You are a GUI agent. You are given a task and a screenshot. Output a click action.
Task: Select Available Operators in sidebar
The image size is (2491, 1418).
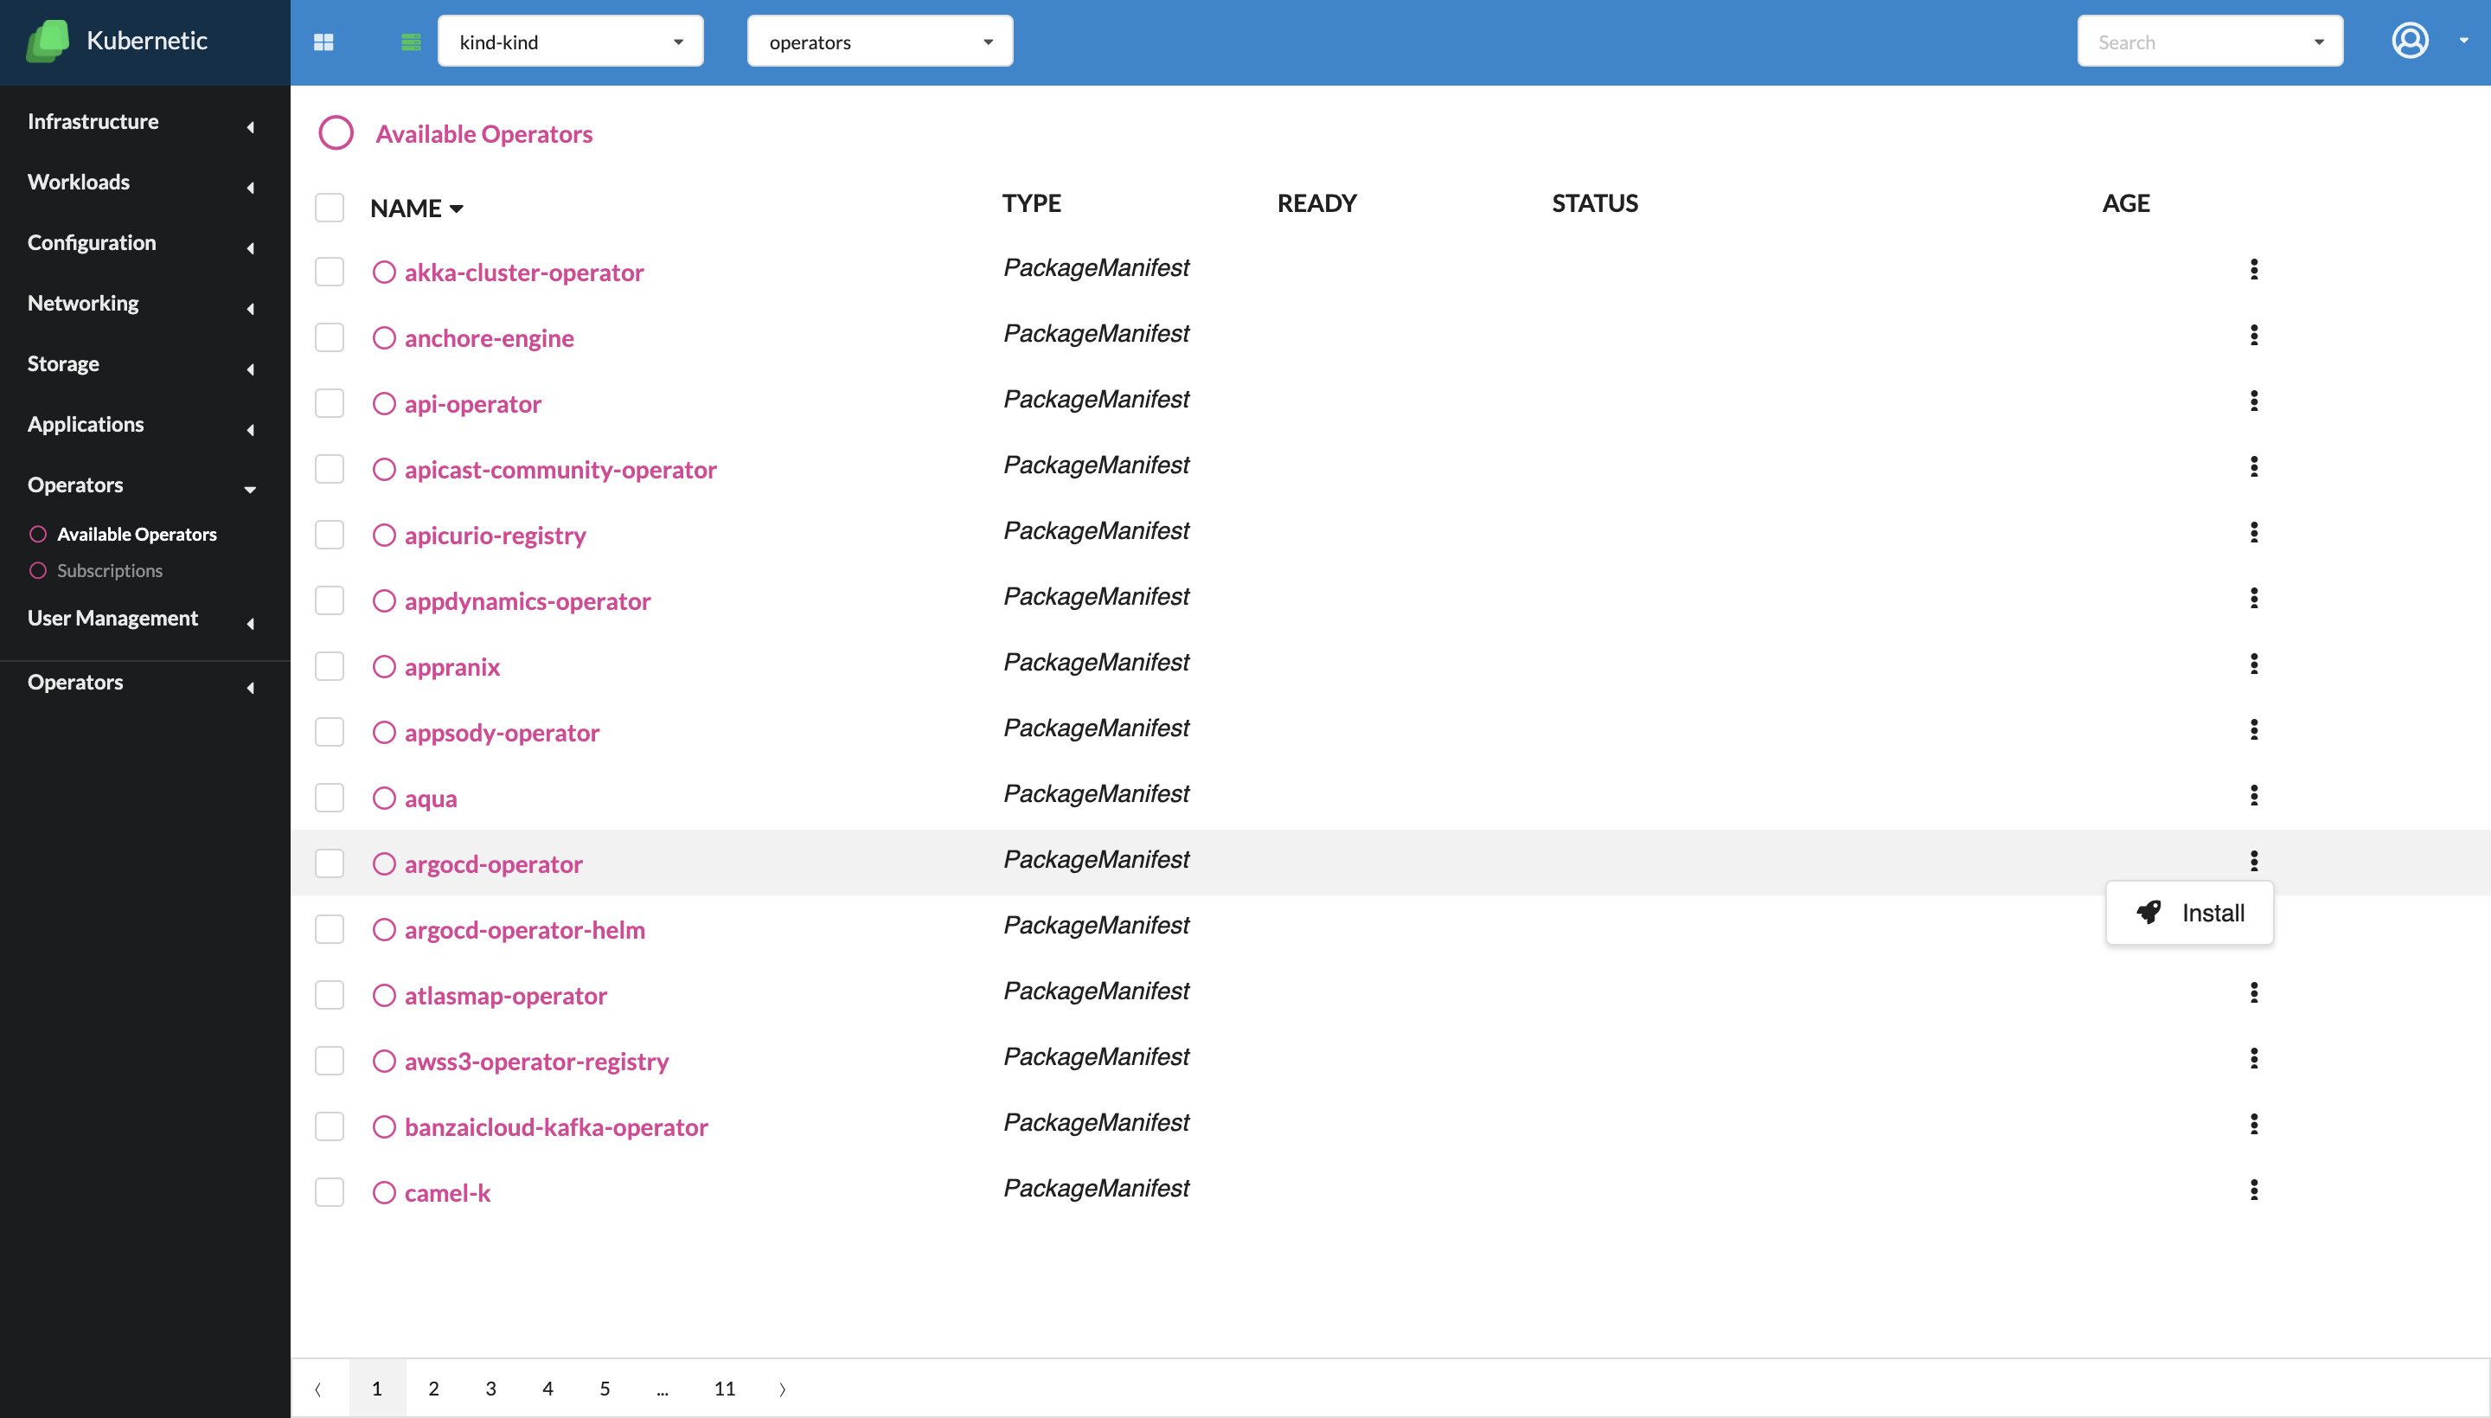tap(137, 534)
